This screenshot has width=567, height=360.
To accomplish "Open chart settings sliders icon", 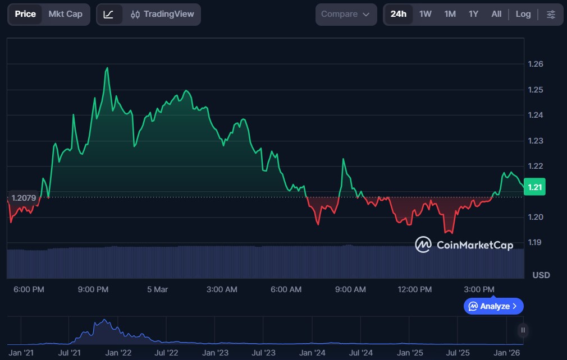I will point(551,15).
